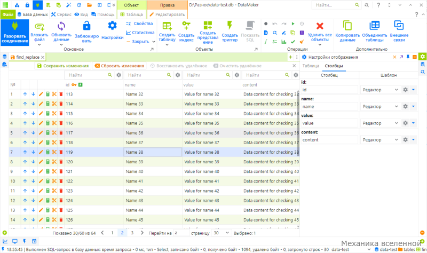427x253 pixels.
Task: Click the move-down arrow in row 117
Action: pos(33,133)
